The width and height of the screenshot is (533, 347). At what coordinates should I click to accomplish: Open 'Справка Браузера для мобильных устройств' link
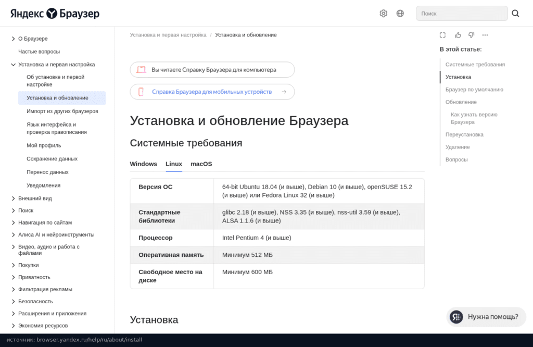pos(212,92)
